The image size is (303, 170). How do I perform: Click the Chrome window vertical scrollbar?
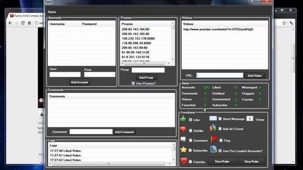[293, 58]
